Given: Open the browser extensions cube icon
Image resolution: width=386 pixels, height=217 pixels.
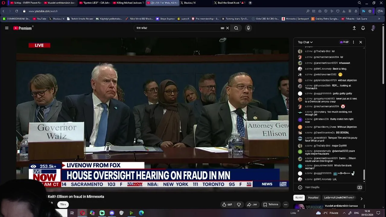Looking at the screenshot, I should pyautogui.click(x=370, y=11).
